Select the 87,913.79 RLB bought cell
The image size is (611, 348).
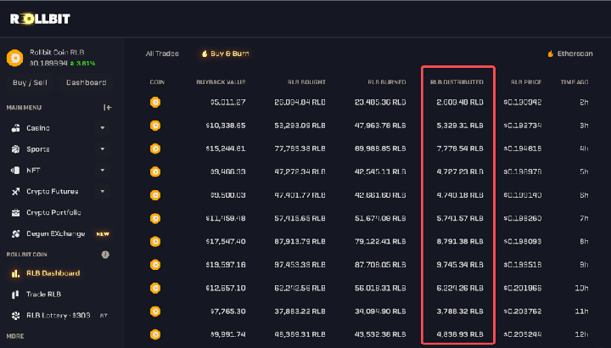click(x=300, y=242)
